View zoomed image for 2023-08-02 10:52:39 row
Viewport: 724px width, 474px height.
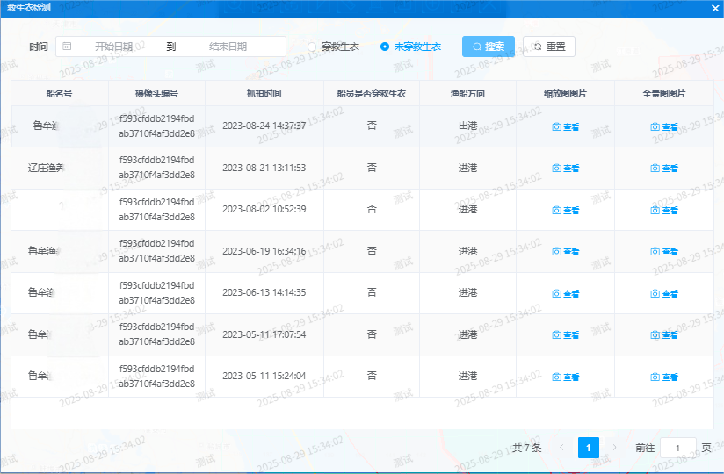(x=565, y=211)
